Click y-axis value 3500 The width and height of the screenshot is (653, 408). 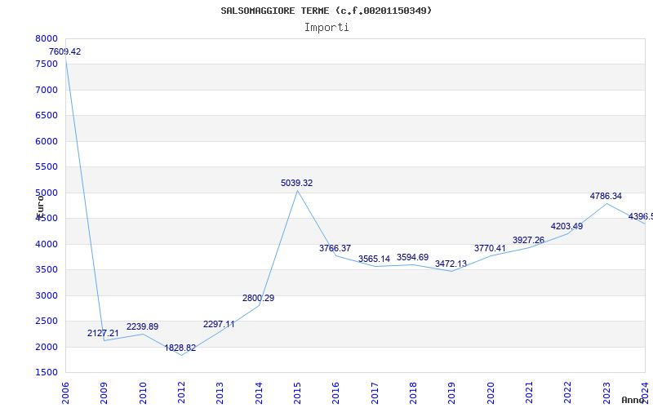[x=47, y=270]
